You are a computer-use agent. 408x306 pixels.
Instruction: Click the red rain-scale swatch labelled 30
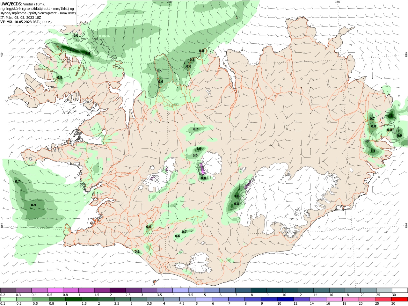click(400, 299)
